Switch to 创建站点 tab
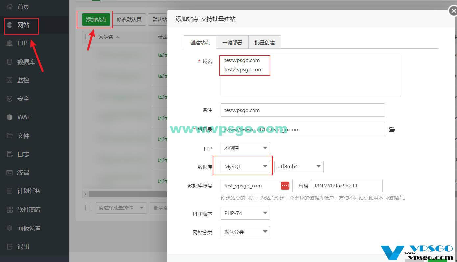This screenshot has width=457, height=262. coord(200,42)
